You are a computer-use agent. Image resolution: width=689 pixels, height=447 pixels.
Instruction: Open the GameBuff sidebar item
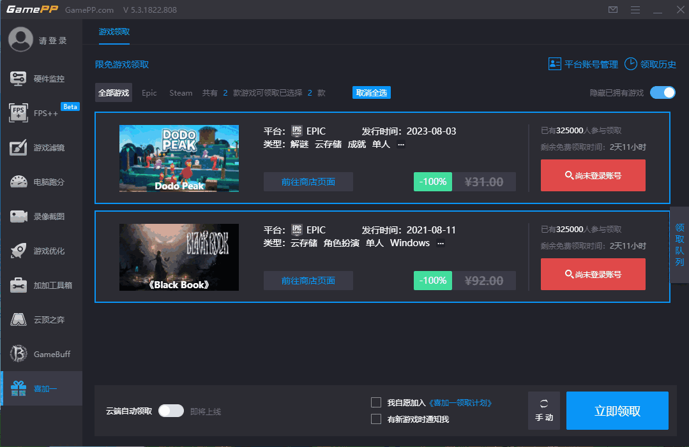pyautogui.click(x=41, y=354)
